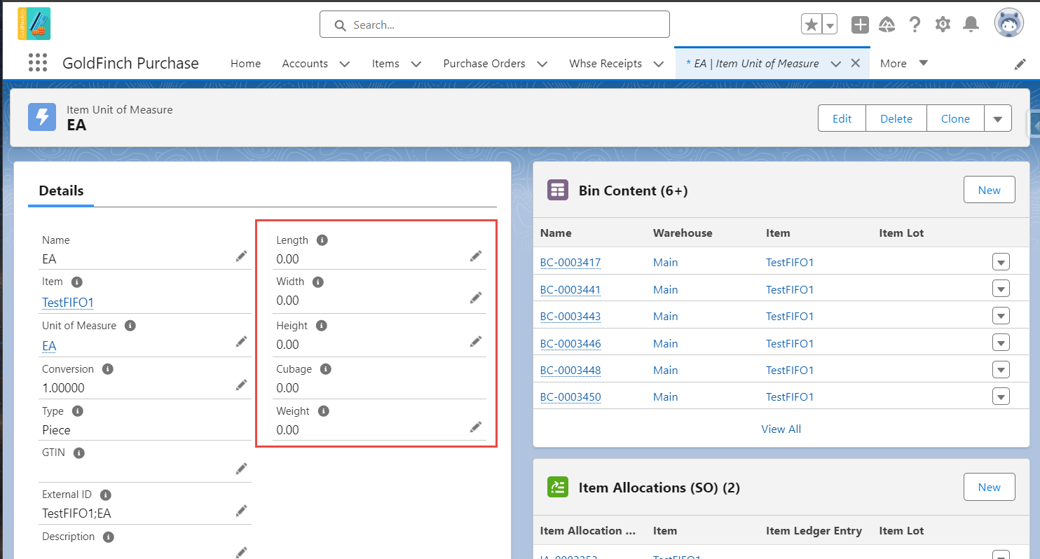
Task: Edit the Weight field pencil
Action: pyautogui.click(x=476, y=427)
